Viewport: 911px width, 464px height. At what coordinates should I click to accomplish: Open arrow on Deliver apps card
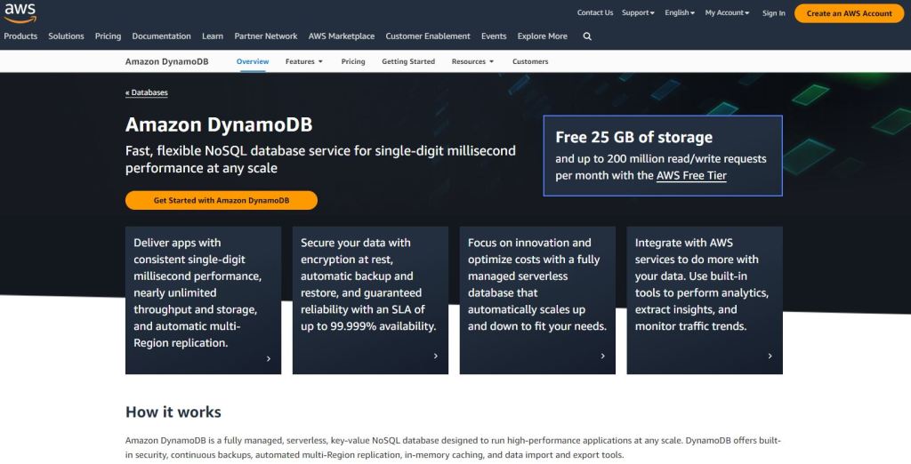click(x=269, y=359)
